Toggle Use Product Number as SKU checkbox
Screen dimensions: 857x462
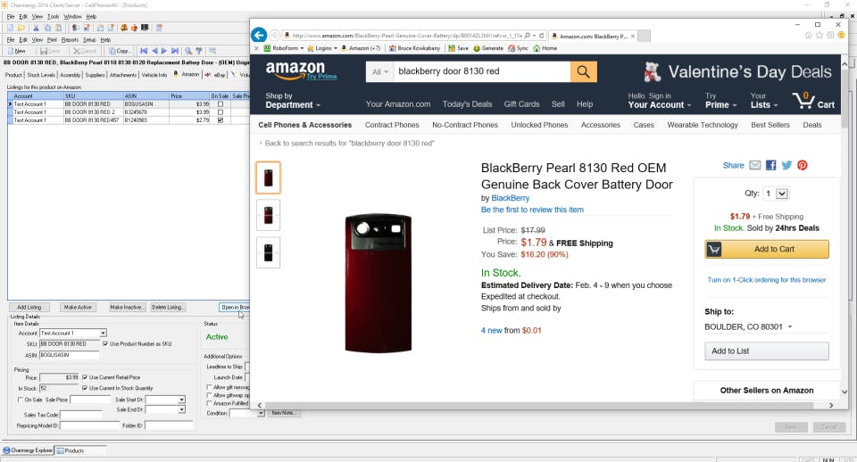point(106,343)
